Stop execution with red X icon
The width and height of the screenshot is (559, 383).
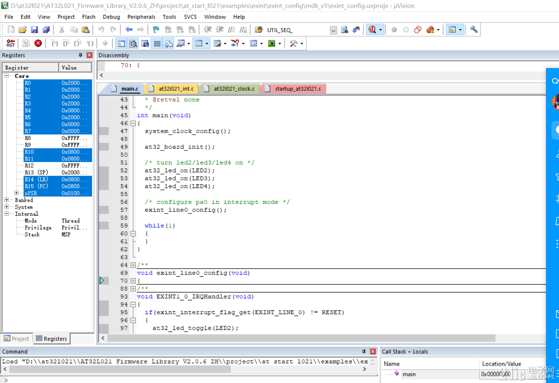pyautogui.click(x=38, y=43)
